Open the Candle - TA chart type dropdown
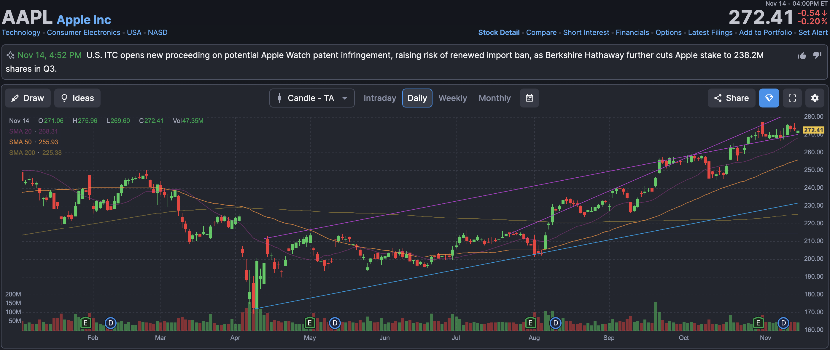The height and width of the screenshot is (350, 830). pyautogui.click(x=311, y=98)
